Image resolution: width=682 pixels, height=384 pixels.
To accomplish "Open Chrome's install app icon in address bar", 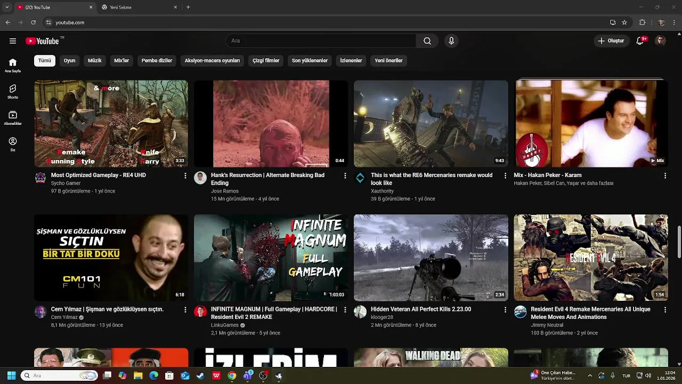I will (613, 22).
